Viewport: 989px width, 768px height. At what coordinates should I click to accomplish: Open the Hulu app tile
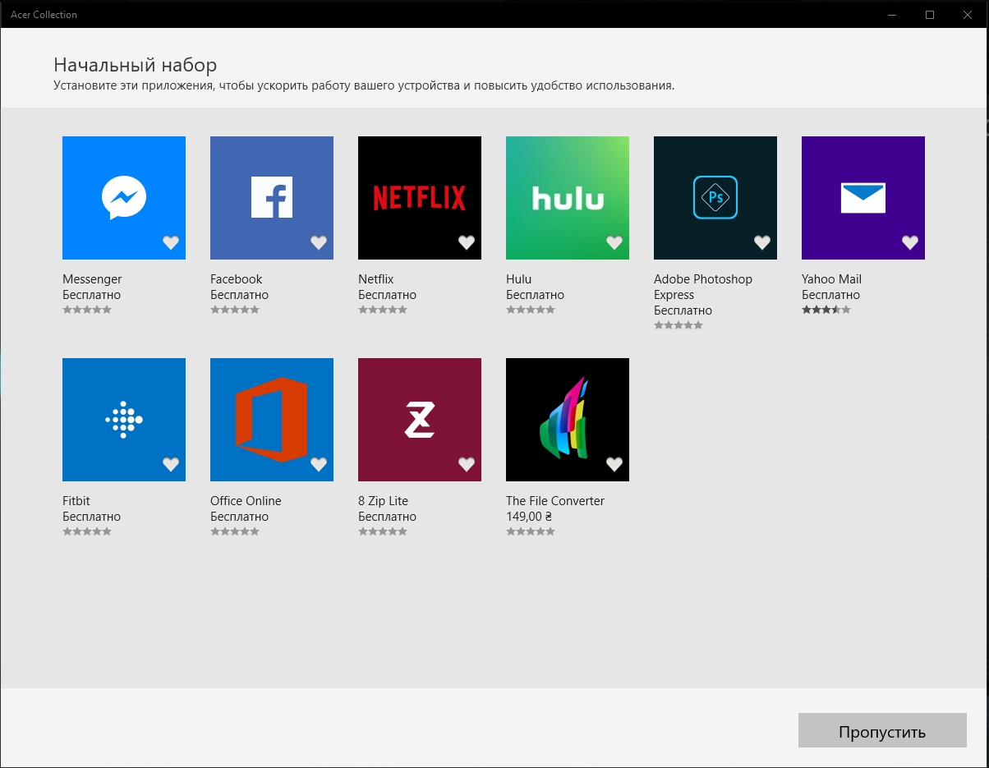coord(568,198)
